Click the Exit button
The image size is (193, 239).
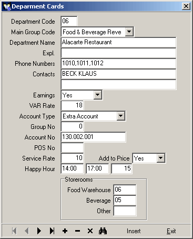point(171,231)
